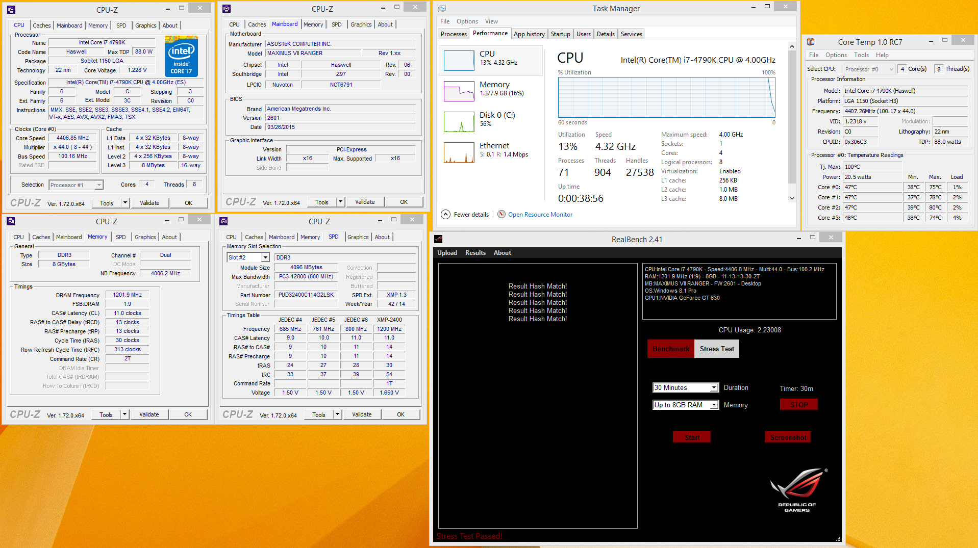Screen dimensions: 978x548
Task: Open RealBench Upload menu
Action: [x=447, y=253]
